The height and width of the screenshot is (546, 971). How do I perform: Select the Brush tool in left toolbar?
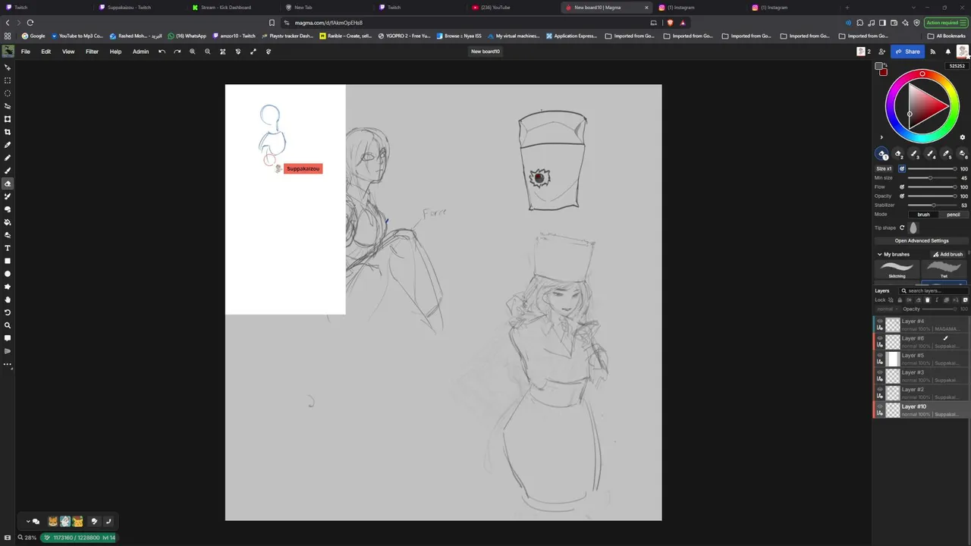pos(8,171)
